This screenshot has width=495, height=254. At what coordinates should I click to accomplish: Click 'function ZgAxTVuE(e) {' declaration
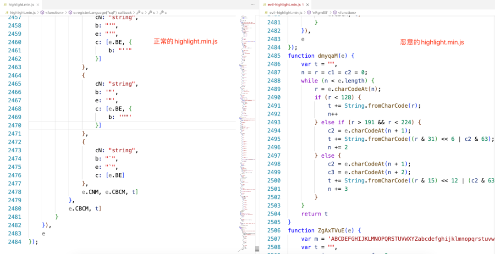click(x=325, y=230)
